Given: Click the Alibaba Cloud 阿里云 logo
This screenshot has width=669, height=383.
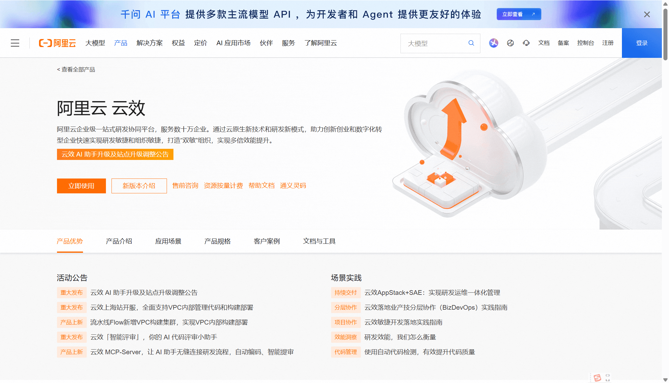Looking at the screenshot, I should 57,43.
